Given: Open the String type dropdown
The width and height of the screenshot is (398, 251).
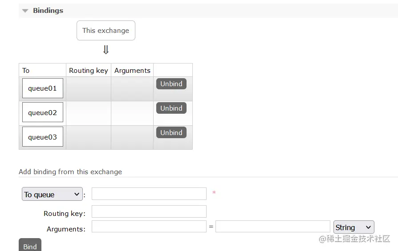Looking at the screenshot, I should [x=353, y=227].
